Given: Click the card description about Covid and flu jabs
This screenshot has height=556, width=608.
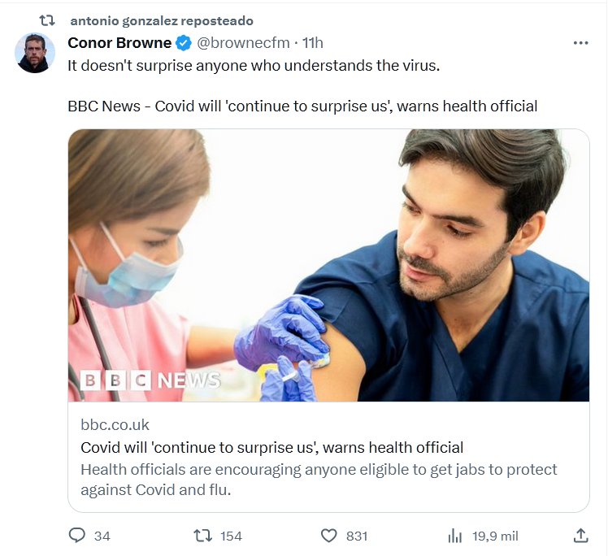Looking at the screenshot, I should click(319, 480).
